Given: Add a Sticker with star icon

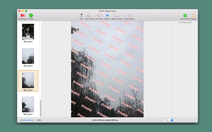Looking at the screenshot, I should (x=107, y=15).
